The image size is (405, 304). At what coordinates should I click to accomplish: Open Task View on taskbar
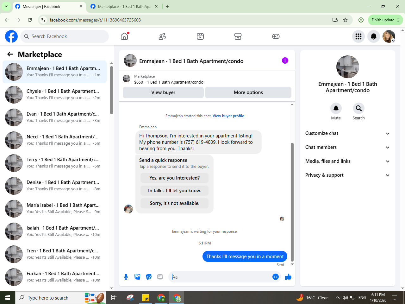click(114, 298)
